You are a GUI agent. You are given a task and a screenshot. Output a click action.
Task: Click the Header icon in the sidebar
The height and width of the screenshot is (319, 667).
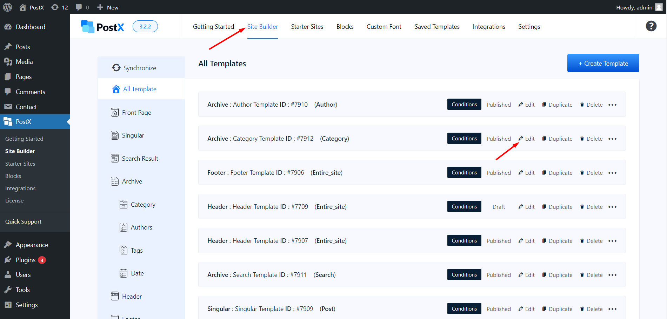point(115,296)
